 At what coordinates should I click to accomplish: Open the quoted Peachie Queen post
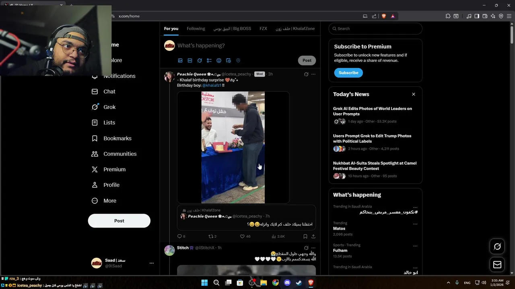tap(246, 218)
